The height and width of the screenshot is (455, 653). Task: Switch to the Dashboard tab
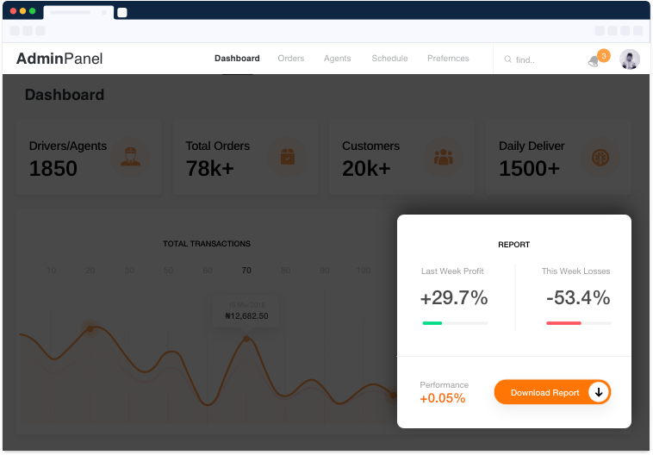237,59
